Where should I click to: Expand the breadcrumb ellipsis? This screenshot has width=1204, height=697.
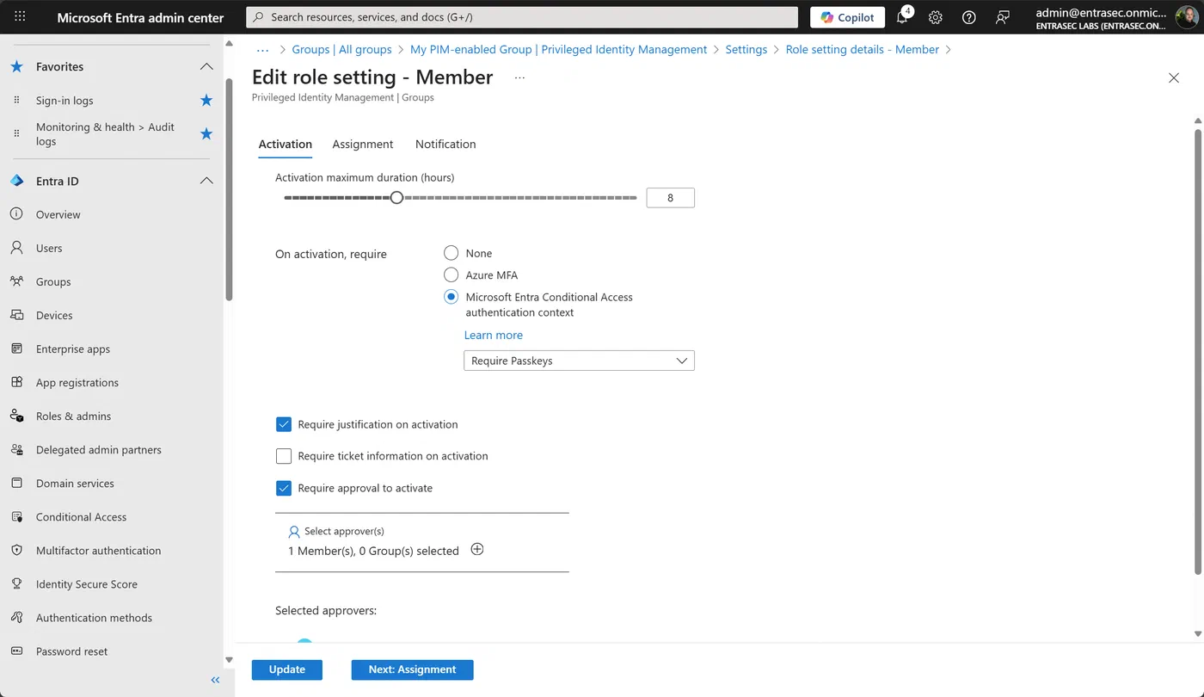(x=263, y=50)
